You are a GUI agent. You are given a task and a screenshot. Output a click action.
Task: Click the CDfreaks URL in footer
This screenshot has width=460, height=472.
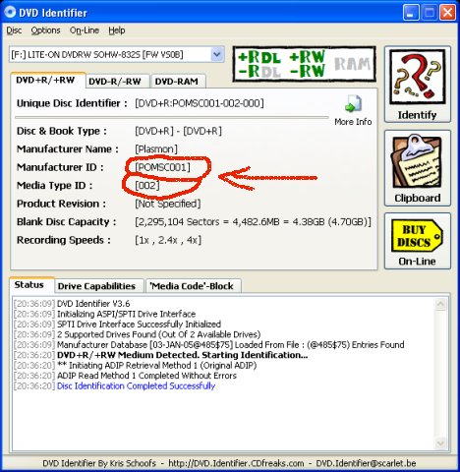coord(236,463)
